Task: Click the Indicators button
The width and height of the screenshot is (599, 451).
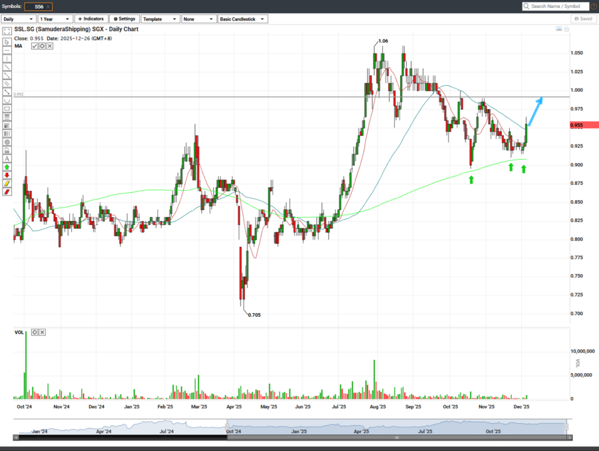Action: click(91, 19)
